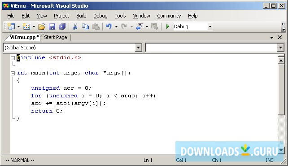Viewport: 288px width, 166px height.
Task: Open the New Project dropdown arrow
Action: [18, 26]
